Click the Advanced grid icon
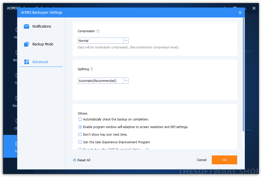The height and width of the screenshot is (177, 262). point(26,62)
